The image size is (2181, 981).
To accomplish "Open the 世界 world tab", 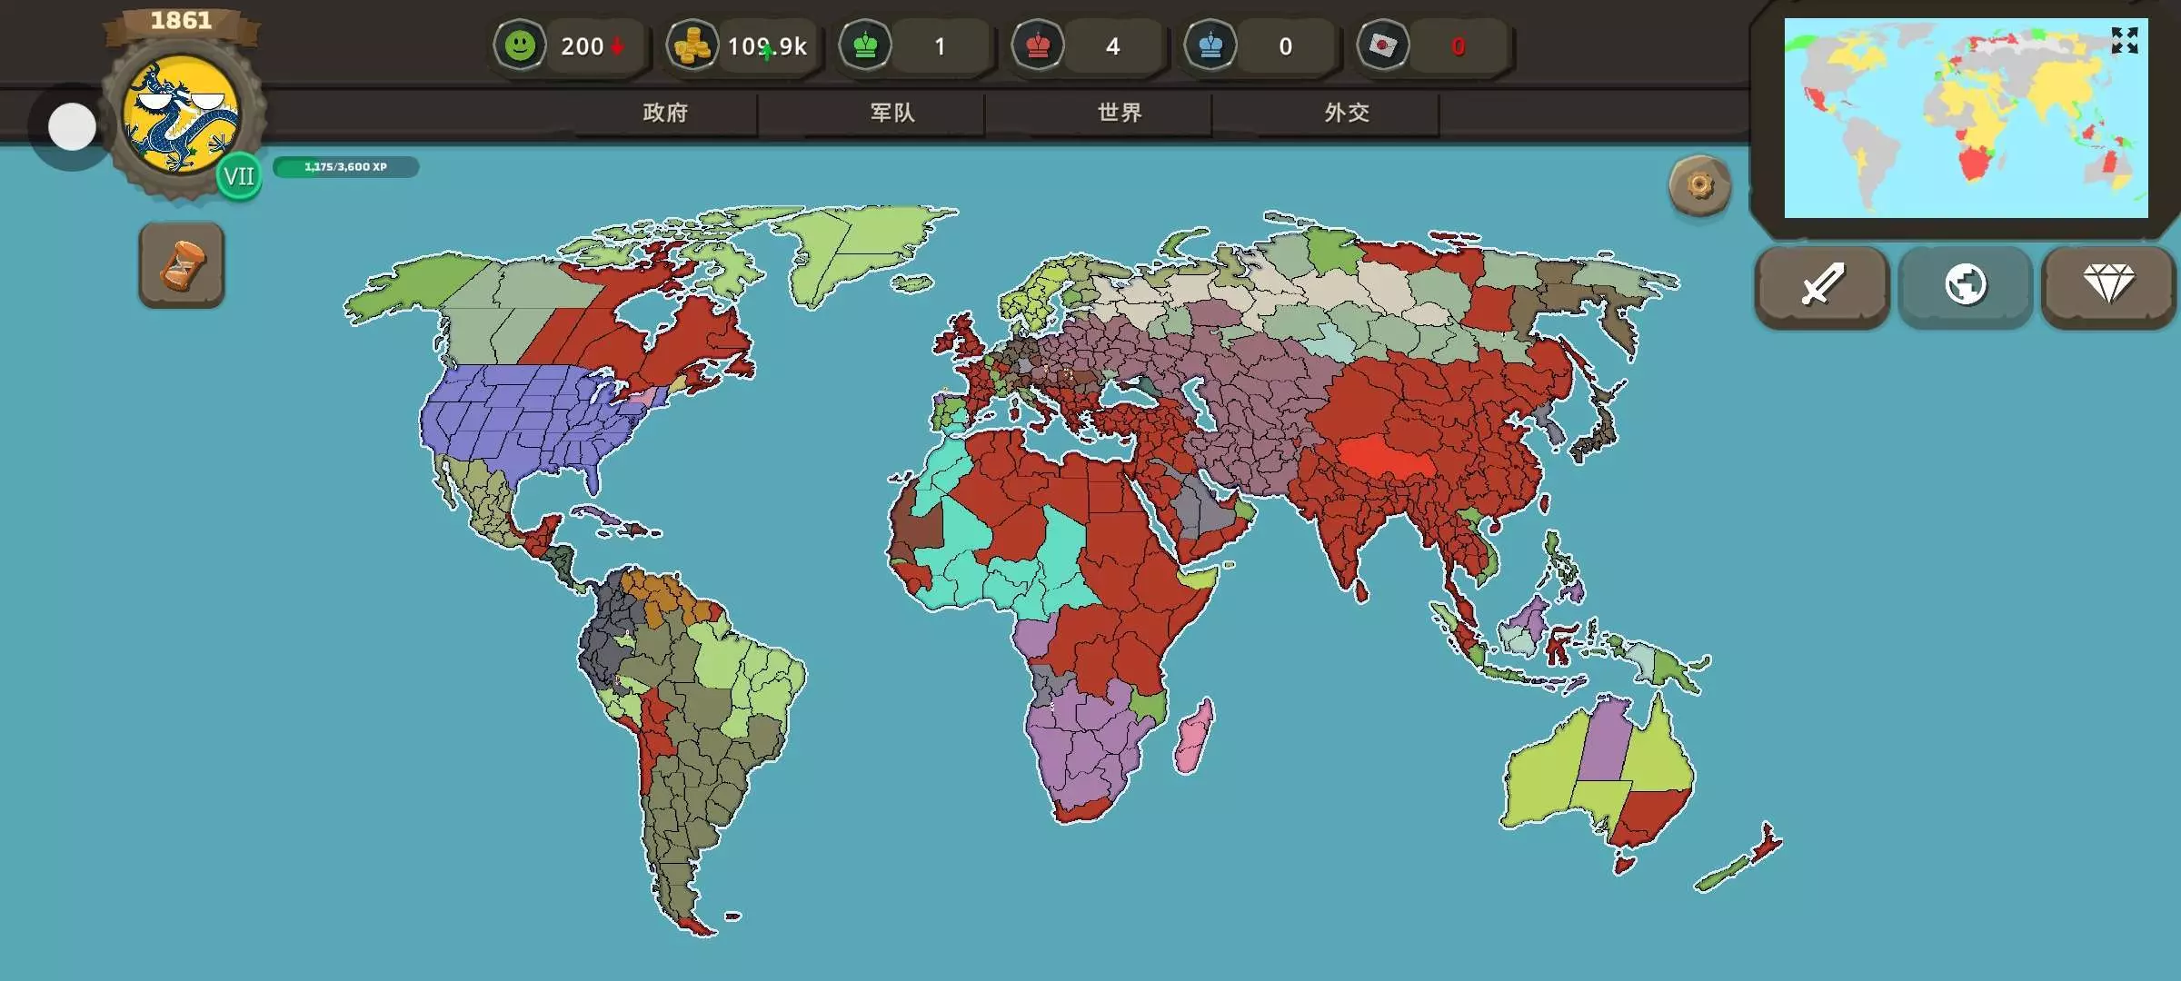I will [1120, 113].
